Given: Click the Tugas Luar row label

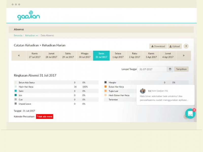Looking at the screenshot, I should click(113, 91).
